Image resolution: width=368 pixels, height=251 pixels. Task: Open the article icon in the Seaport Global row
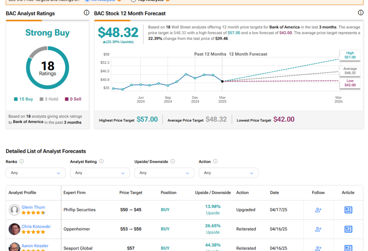pyautogui.click(x=348, y=248)
